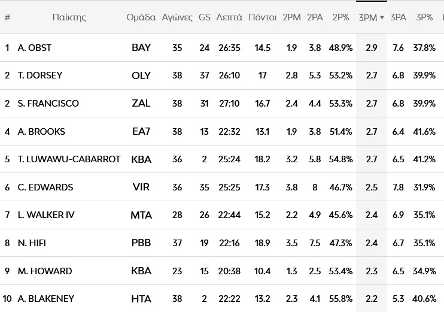Screen dimensions: 444x312
Task: Sort by Ομάδα column header
Action: click(x=141, y=17)
